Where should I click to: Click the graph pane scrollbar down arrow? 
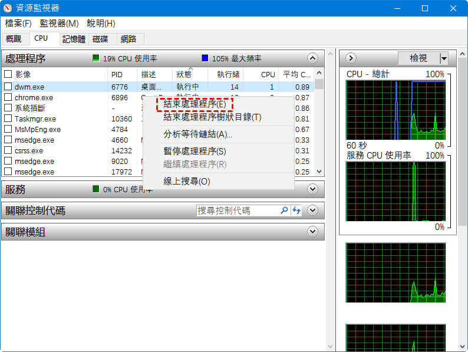pos(462,347)
